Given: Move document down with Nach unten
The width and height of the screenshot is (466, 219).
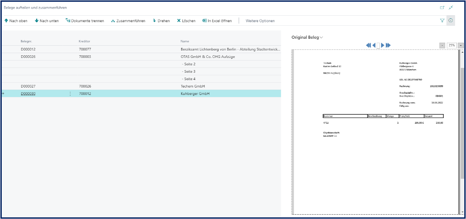Looking at the screenshot, I should click(x=47, y=21).
